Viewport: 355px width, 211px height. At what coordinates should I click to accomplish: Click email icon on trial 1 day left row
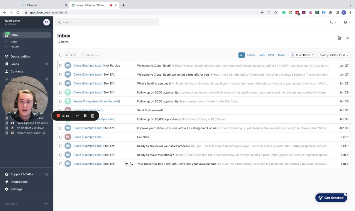point(126,164)
